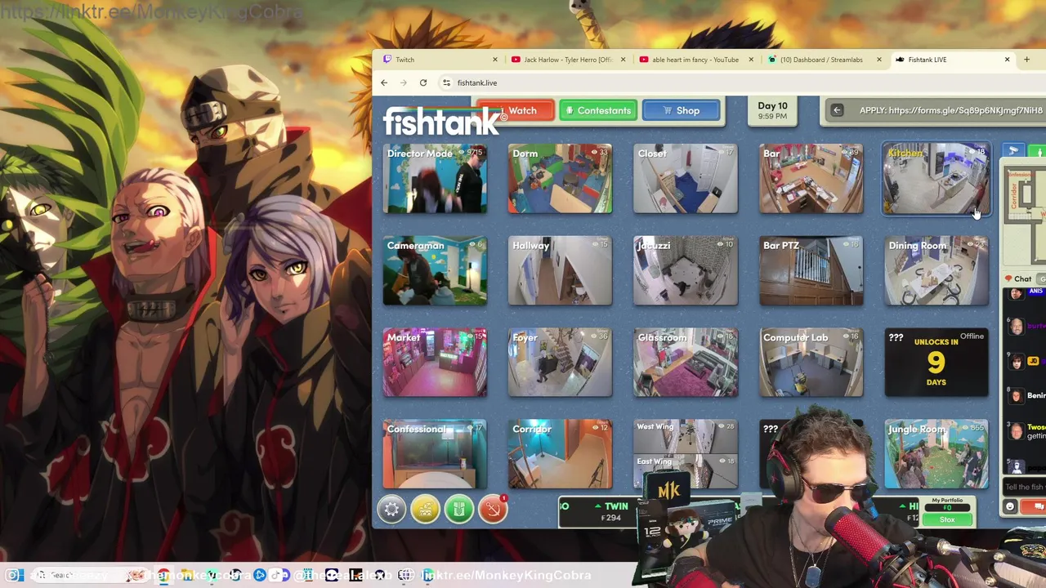This screenshot has height=588, width=1046.
Task: Click the Day 10 date display
Action: pyautogui.click(x=772, y=110)
